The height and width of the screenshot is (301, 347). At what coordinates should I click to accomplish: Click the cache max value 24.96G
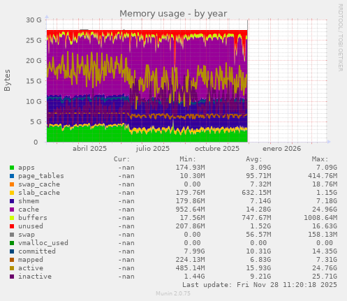tap(325, 210)
